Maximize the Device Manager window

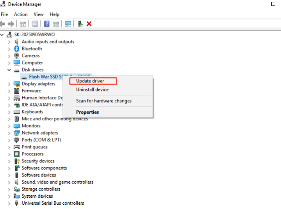point(273,4)
